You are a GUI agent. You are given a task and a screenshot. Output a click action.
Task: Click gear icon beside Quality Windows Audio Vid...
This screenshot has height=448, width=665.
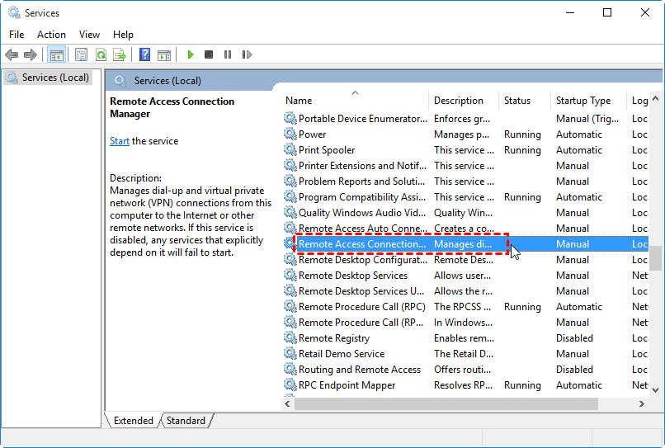point(290,213)
